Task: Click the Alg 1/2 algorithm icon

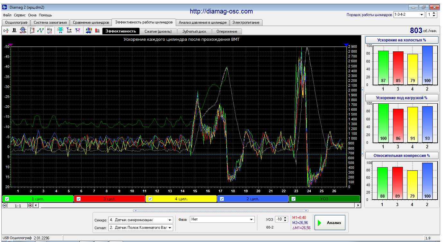Action: 49,30
